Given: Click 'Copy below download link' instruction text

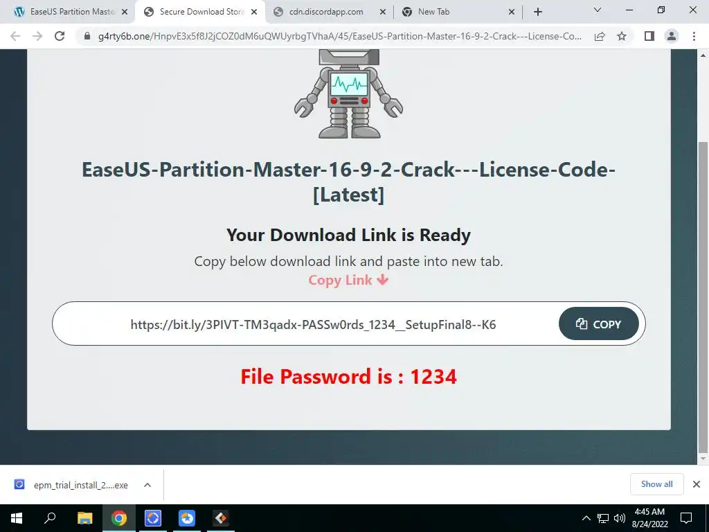Looking at the screenshot, I should coord(349,261).
